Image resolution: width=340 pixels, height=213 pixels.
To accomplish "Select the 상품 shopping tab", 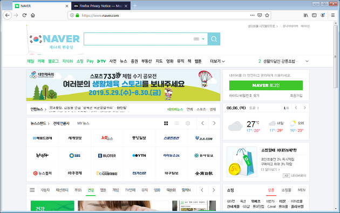I will tap(271, 190).
